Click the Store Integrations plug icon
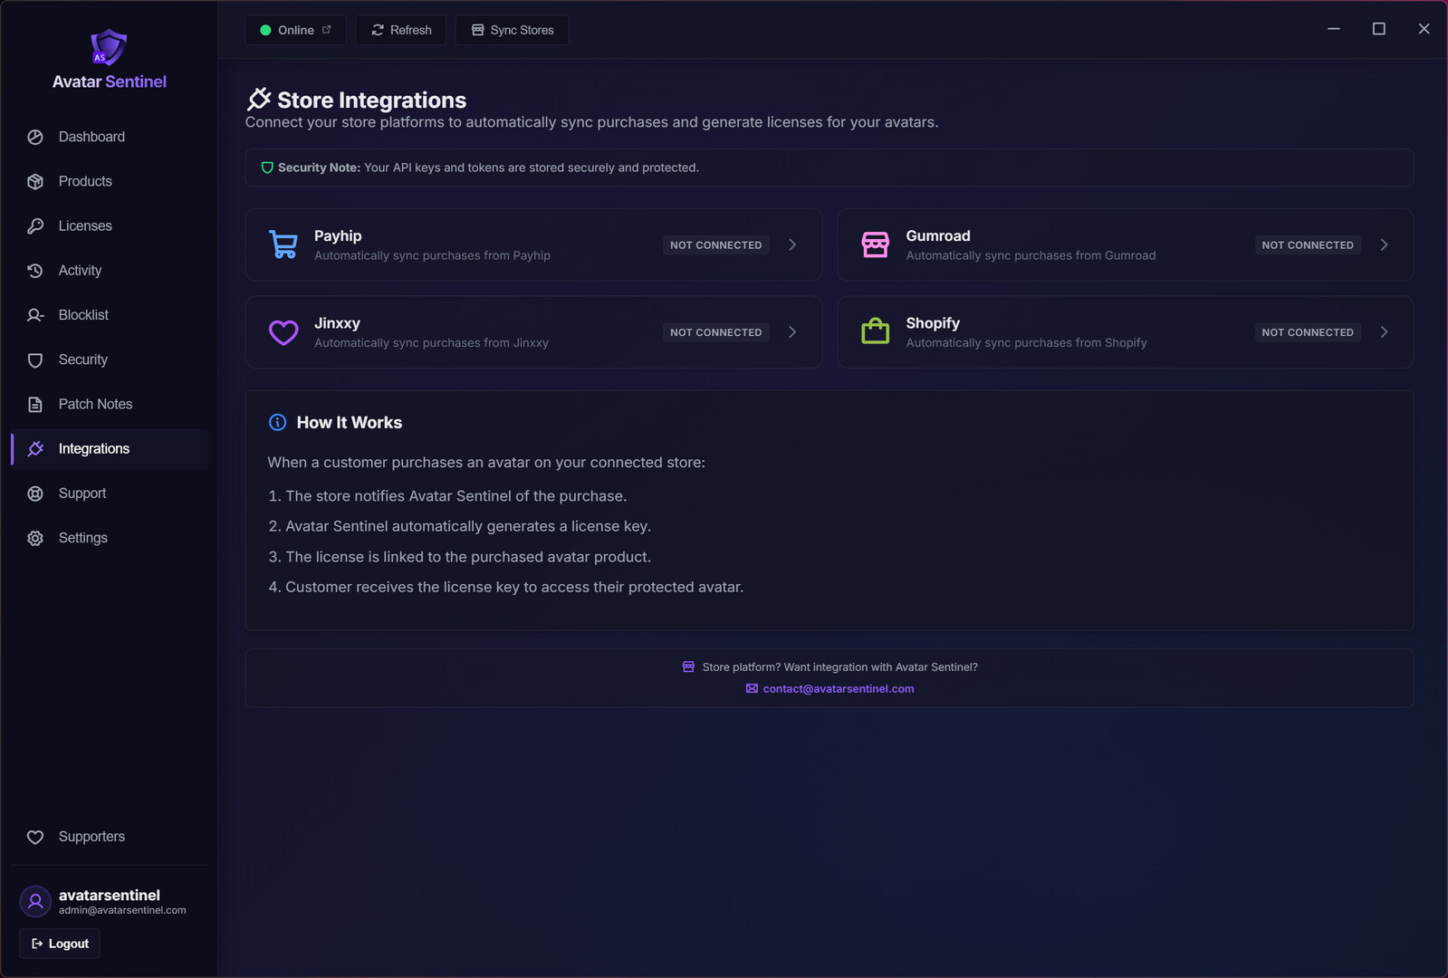1448x978 pixels. click(259, 99)
